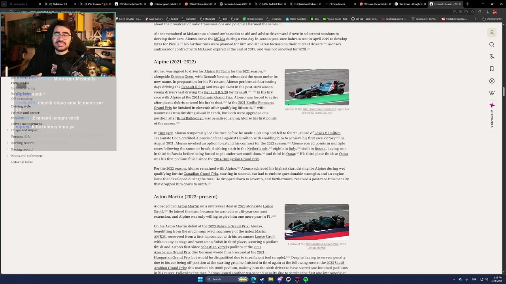The image size is (506, 284).
Task: Click the bookmark icon in right sidebar
Action: click(x=492, y=69)
